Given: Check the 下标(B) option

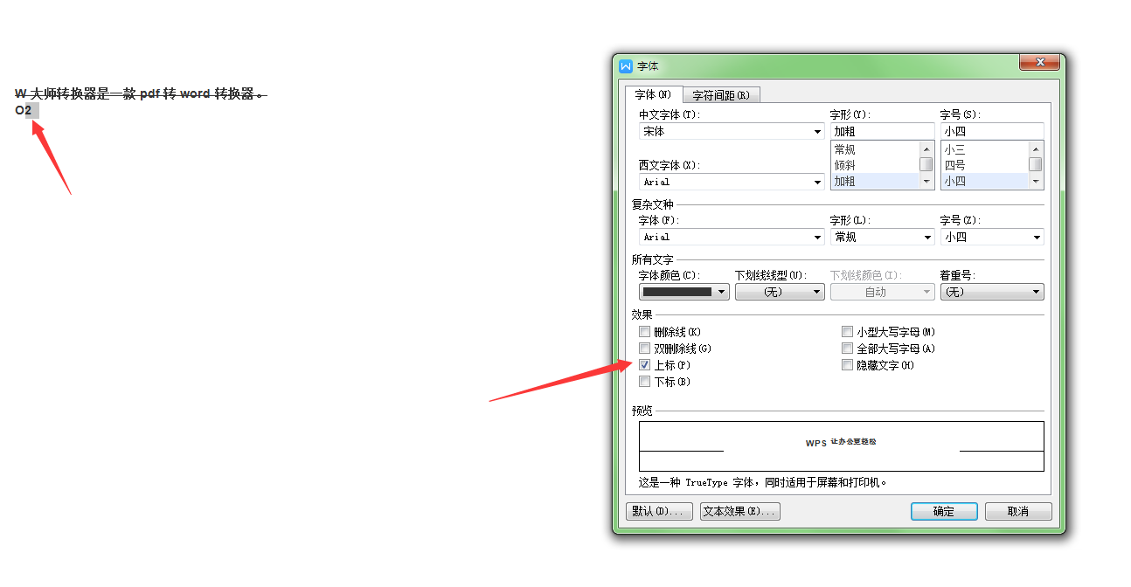Looking at the screenshot, I should [644, 381].
